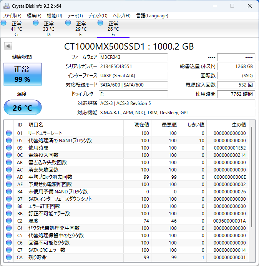Open the ファイル(F) menu
This screenshot has height=266, width=259.
coord(12,16)
